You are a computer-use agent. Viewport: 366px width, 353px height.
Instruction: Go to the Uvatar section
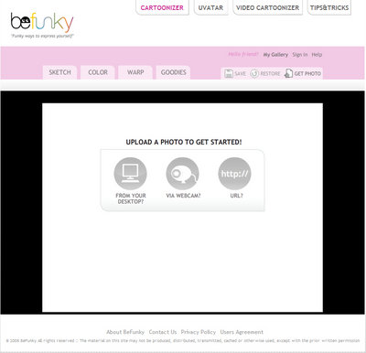[210, 7]
